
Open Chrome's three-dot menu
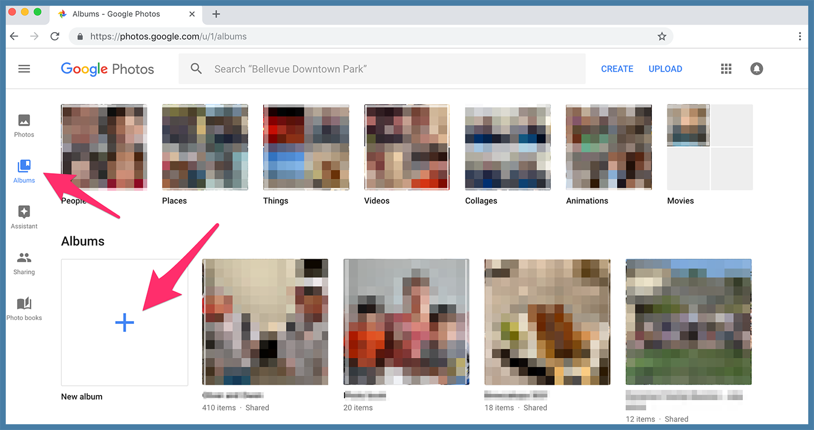point(800,36)
